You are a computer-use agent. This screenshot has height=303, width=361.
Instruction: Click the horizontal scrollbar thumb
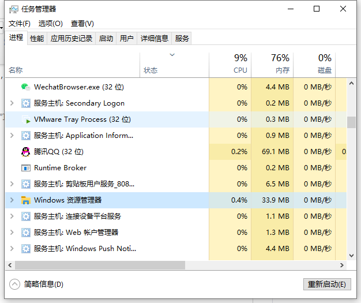click(99, 265)
